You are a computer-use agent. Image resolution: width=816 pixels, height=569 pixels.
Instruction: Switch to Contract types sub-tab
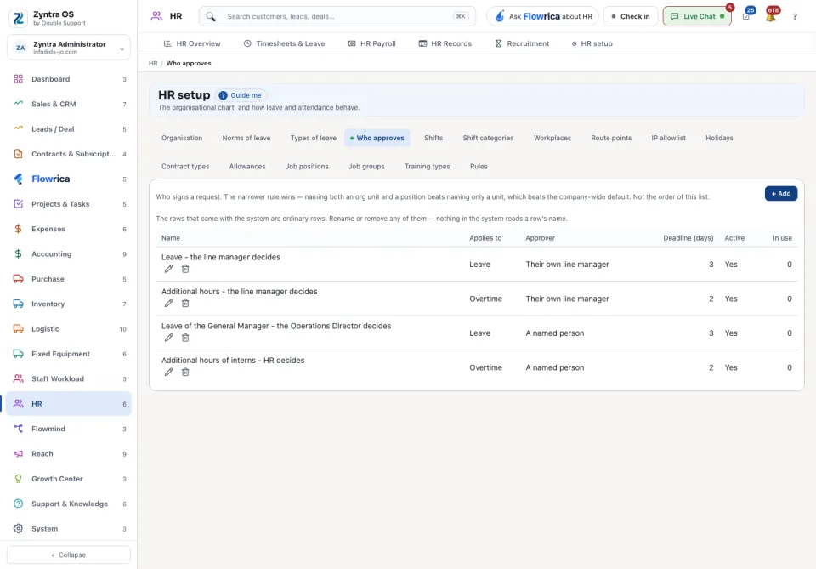click(185, 167)
